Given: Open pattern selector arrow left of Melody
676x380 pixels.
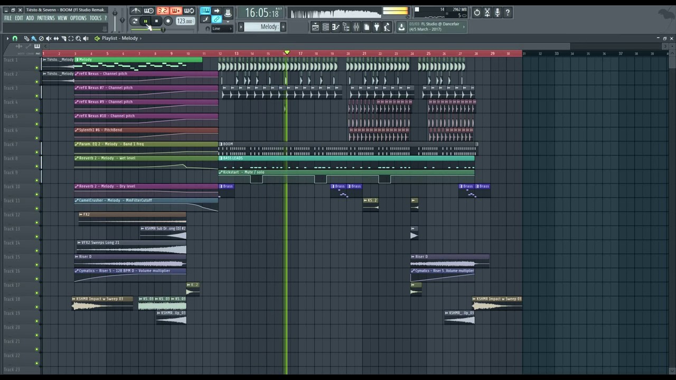Looking at the screenshot, I should [241, 27].
